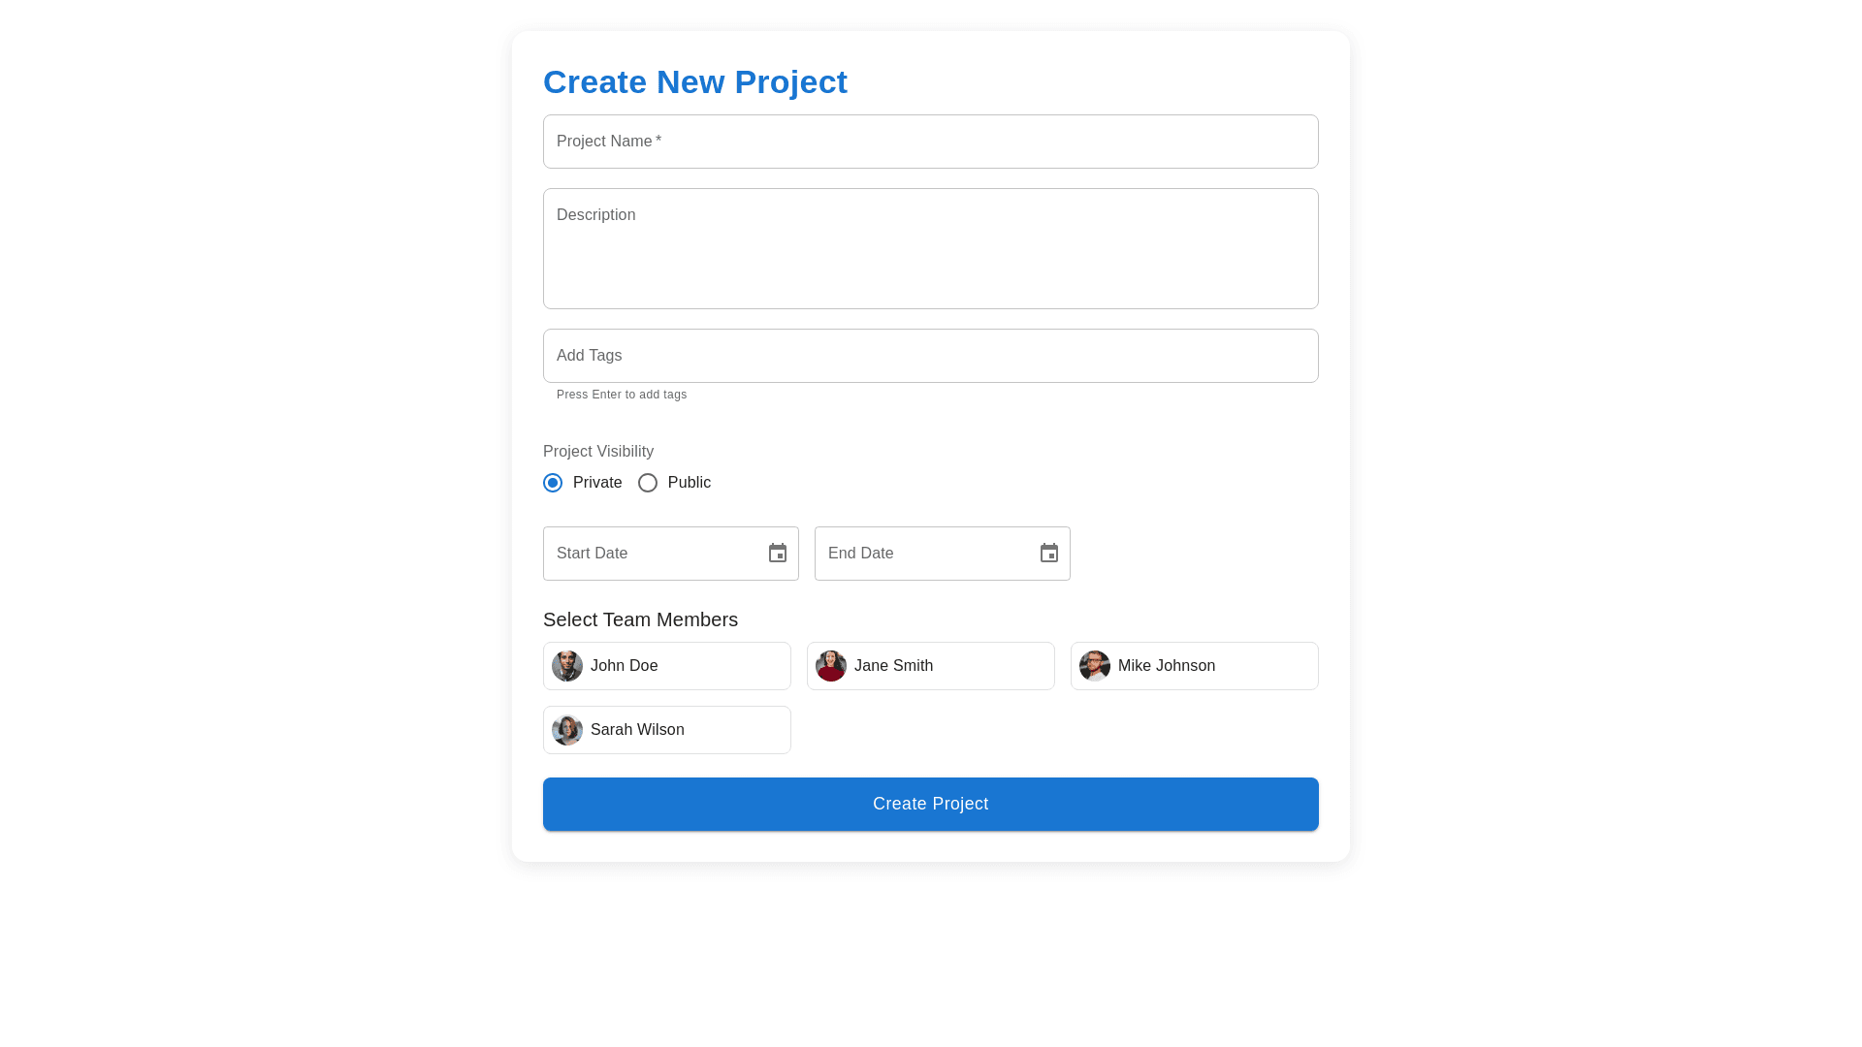Click the Start Date field
1862x1047 pixels.
pos(655,554)
